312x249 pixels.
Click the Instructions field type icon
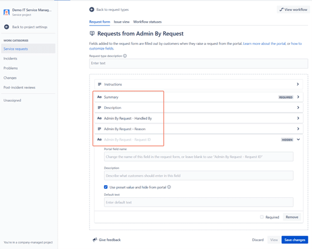(100, 84)
